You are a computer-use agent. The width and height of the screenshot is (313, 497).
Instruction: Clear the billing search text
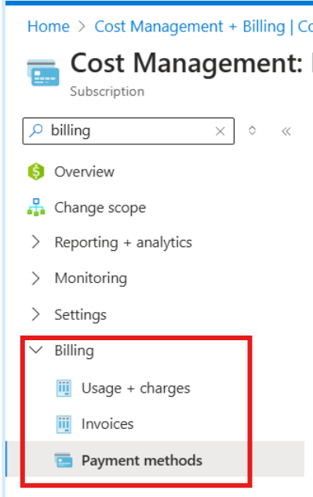220,131
